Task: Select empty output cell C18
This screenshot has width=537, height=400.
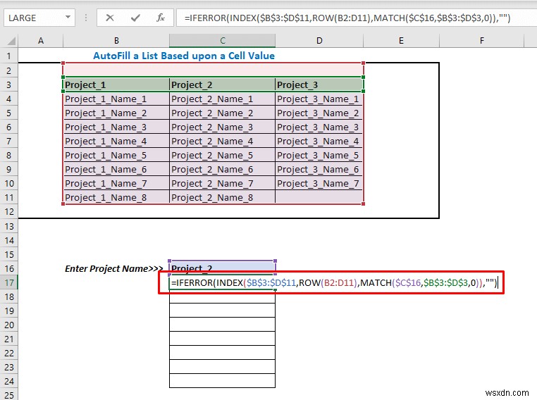Action: pos(222,296)
